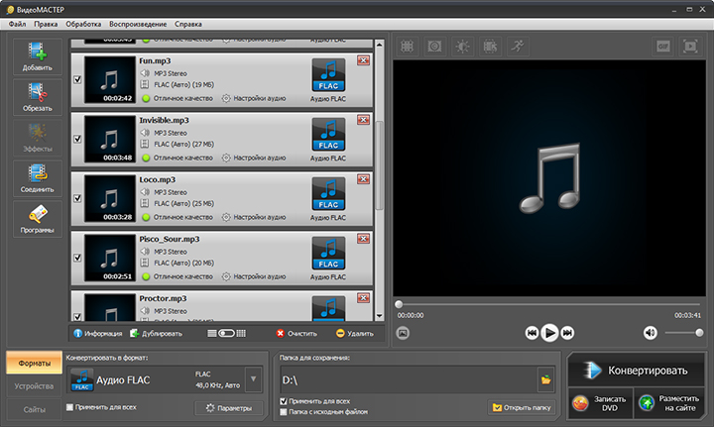Open Настройки аудио for Invisible.mp3
This screenshot has height=427, width=714.
click(254, 158)
